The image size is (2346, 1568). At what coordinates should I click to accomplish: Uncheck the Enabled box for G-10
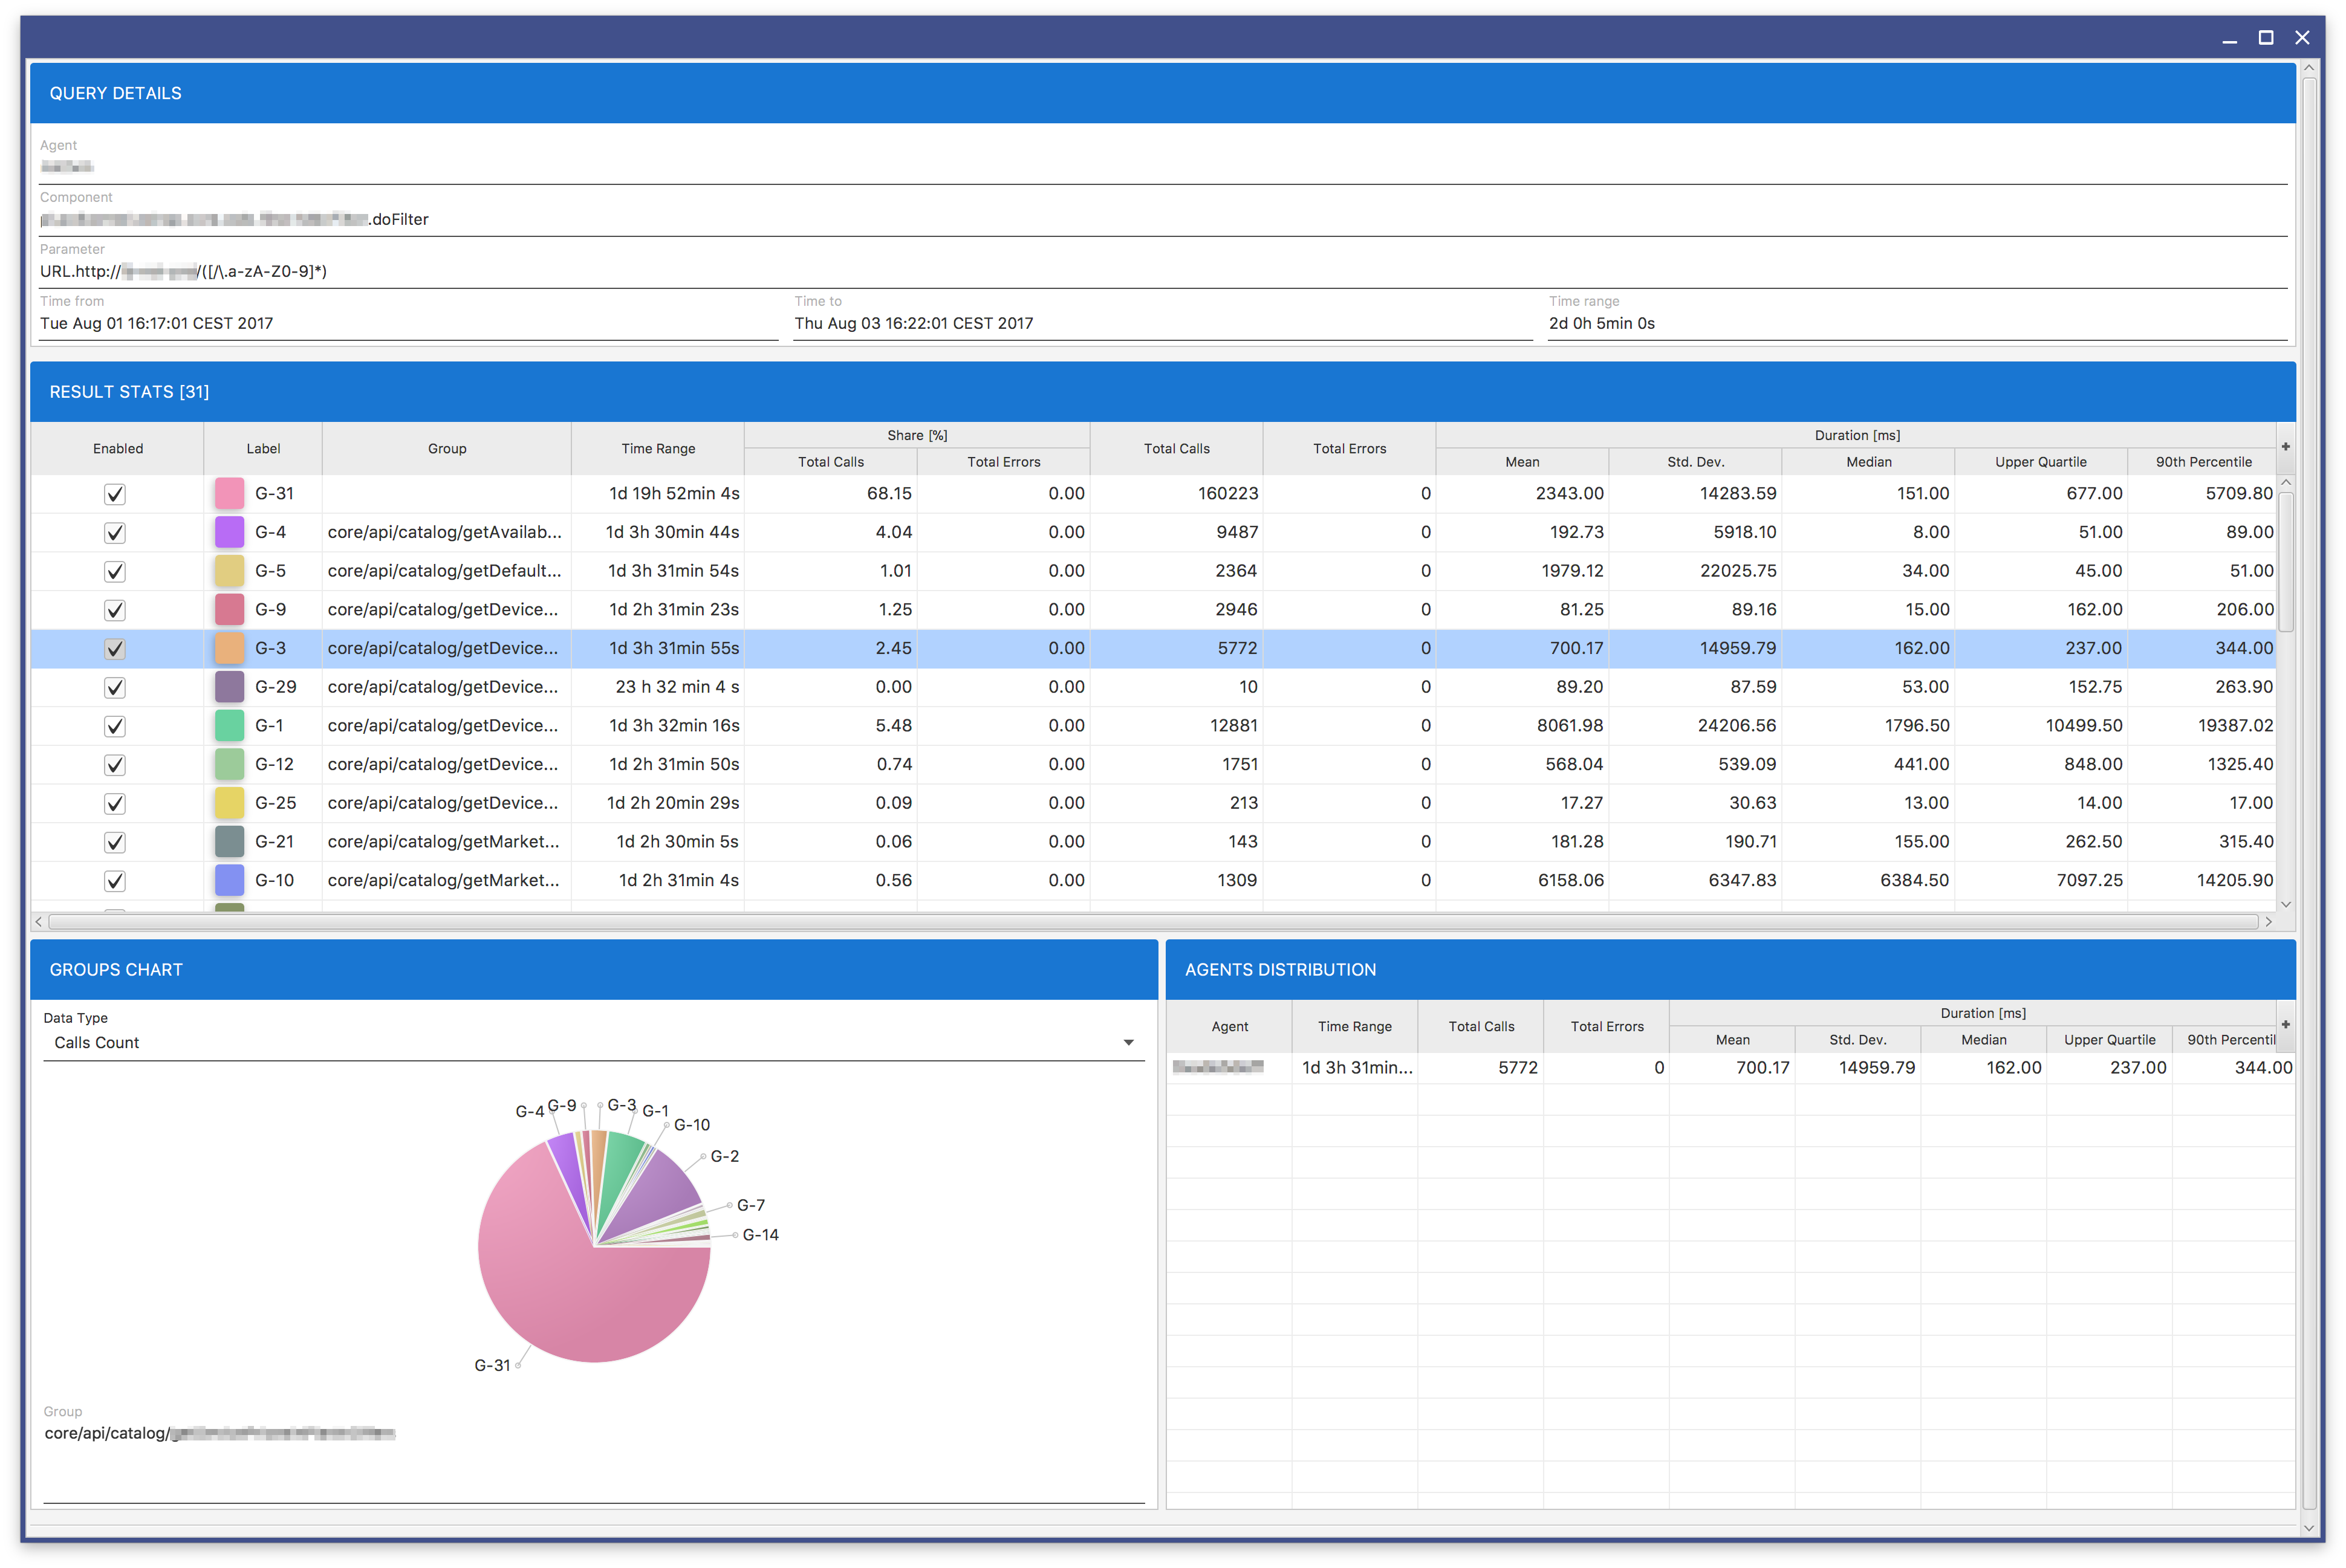pyautogui.click(x=115, y=881)
